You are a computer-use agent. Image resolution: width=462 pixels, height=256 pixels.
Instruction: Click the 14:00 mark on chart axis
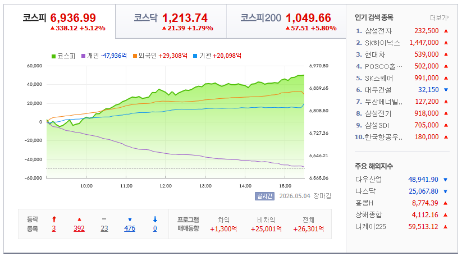[x=245, y=186]
